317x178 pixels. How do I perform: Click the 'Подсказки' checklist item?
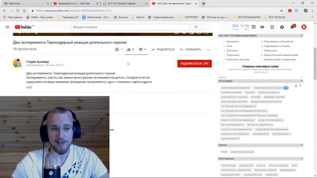pos(233,55)
